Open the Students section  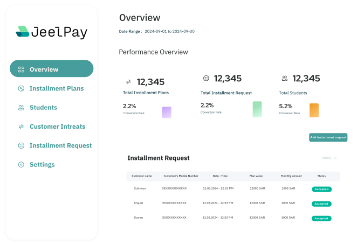(x=44, y=108)
